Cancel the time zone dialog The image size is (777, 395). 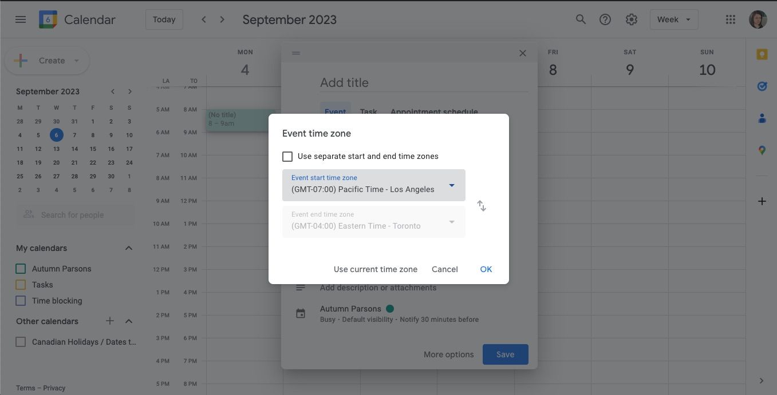click(445, 269)
